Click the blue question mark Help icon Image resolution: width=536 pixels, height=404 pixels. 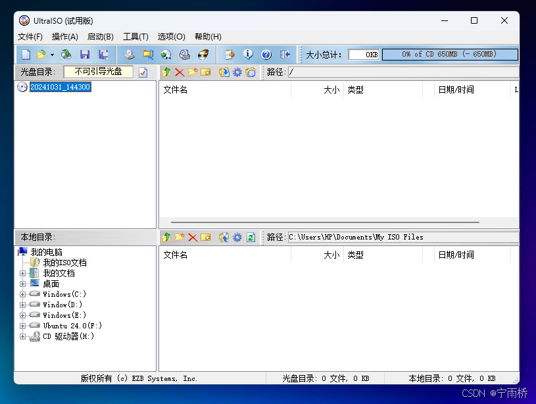(266, 55)
